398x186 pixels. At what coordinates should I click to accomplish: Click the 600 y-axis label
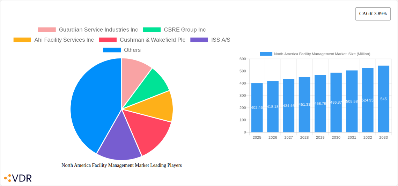click(243, 59)
